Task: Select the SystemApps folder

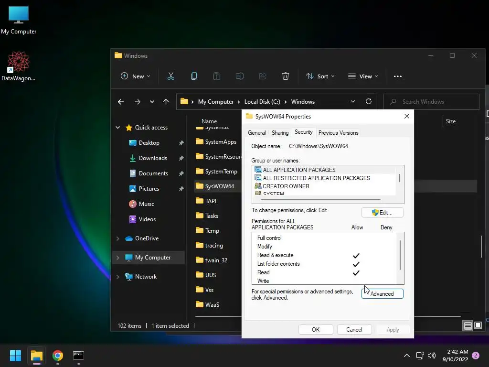Action: pos(216,142)
